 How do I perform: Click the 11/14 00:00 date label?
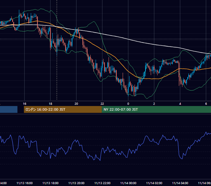coord(128,183)
